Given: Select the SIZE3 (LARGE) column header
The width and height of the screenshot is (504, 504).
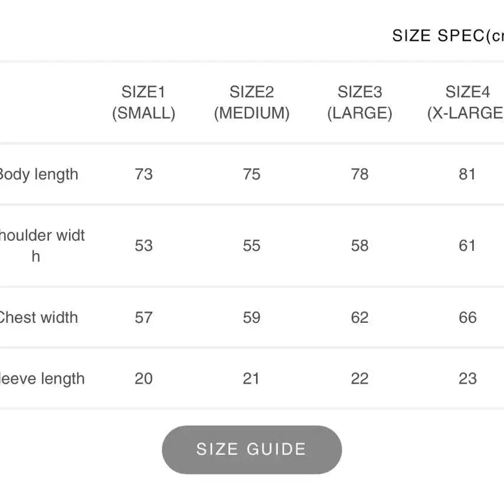Looking at the screenshot, I should (x=359, y=103).
